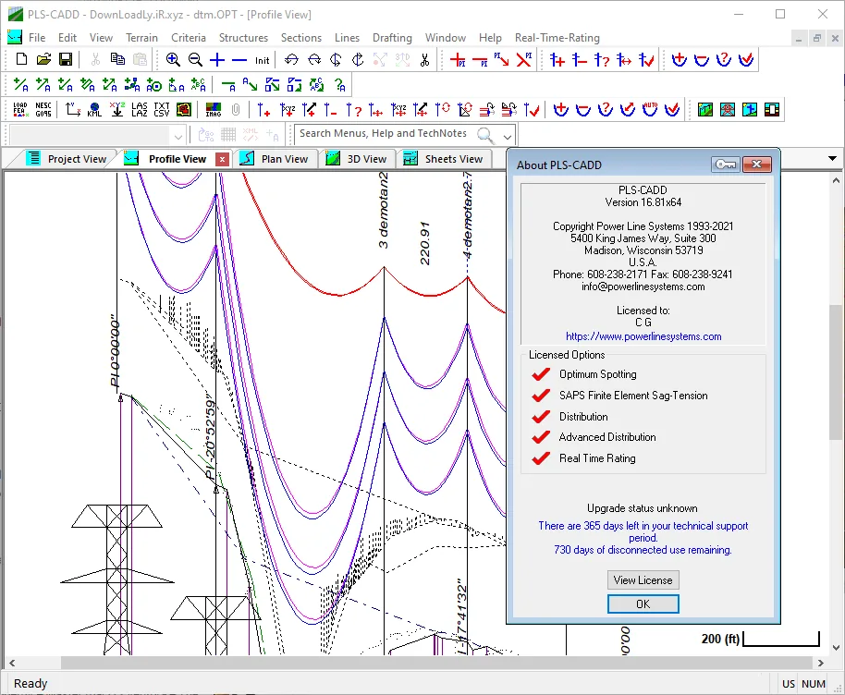Zoom in with the magnifier plus icon
The height and width of the screenshot is (695, 845).
173,59
